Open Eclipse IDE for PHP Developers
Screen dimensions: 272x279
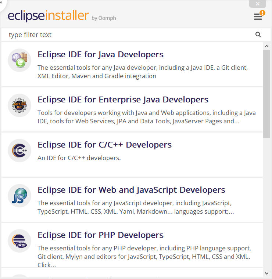point(100,235)
